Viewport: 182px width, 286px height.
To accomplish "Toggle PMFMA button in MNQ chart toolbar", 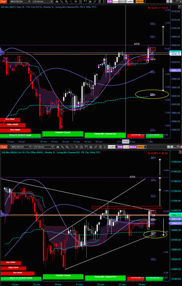I will [140, 147].
